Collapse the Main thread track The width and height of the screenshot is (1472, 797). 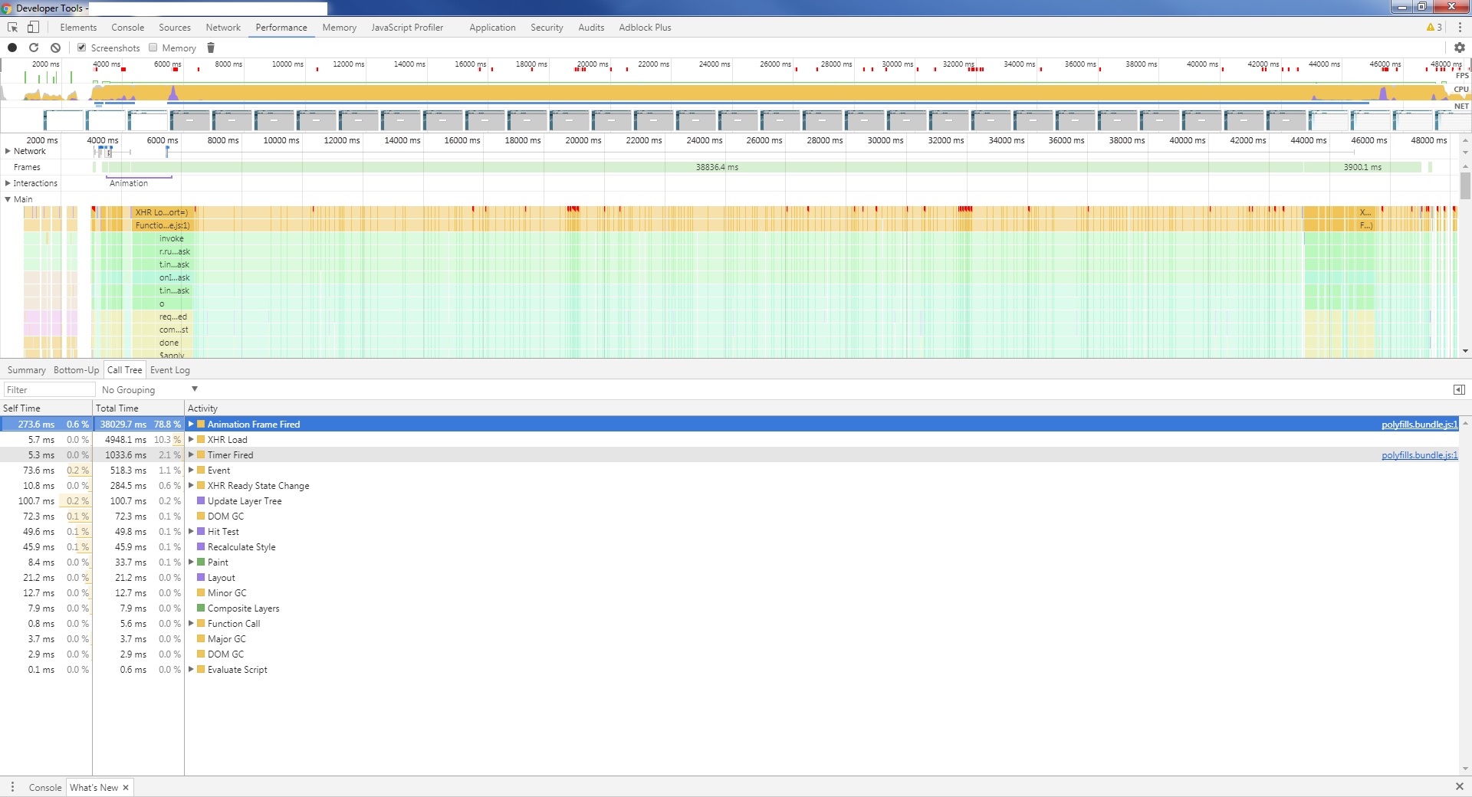[8, 199]
